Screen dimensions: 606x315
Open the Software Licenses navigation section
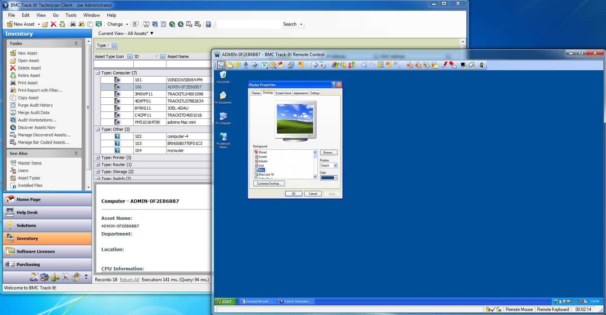[47, 251]
